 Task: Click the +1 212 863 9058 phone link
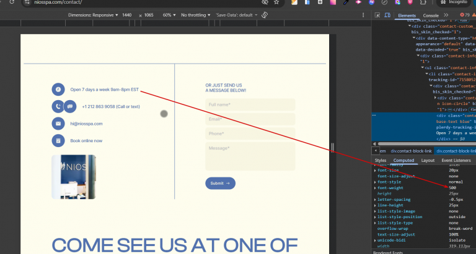111,106
